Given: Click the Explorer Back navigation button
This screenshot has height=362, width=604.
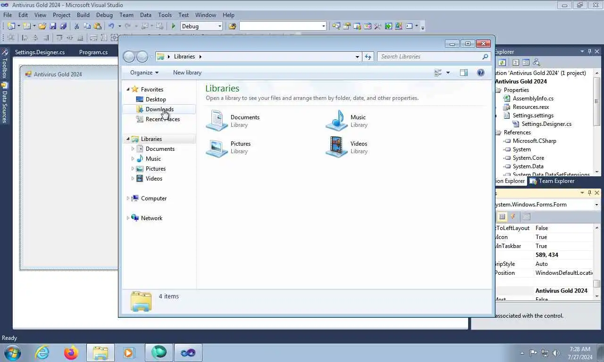Looking at the screenshot, I should click(x=129, y=57).
